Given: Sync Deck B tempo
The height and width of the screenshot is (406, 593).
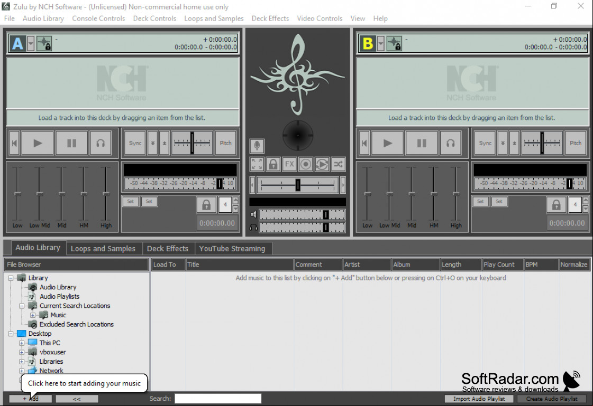Looking at the screenshot, I should pyautogui.click(x=485, y=143).
